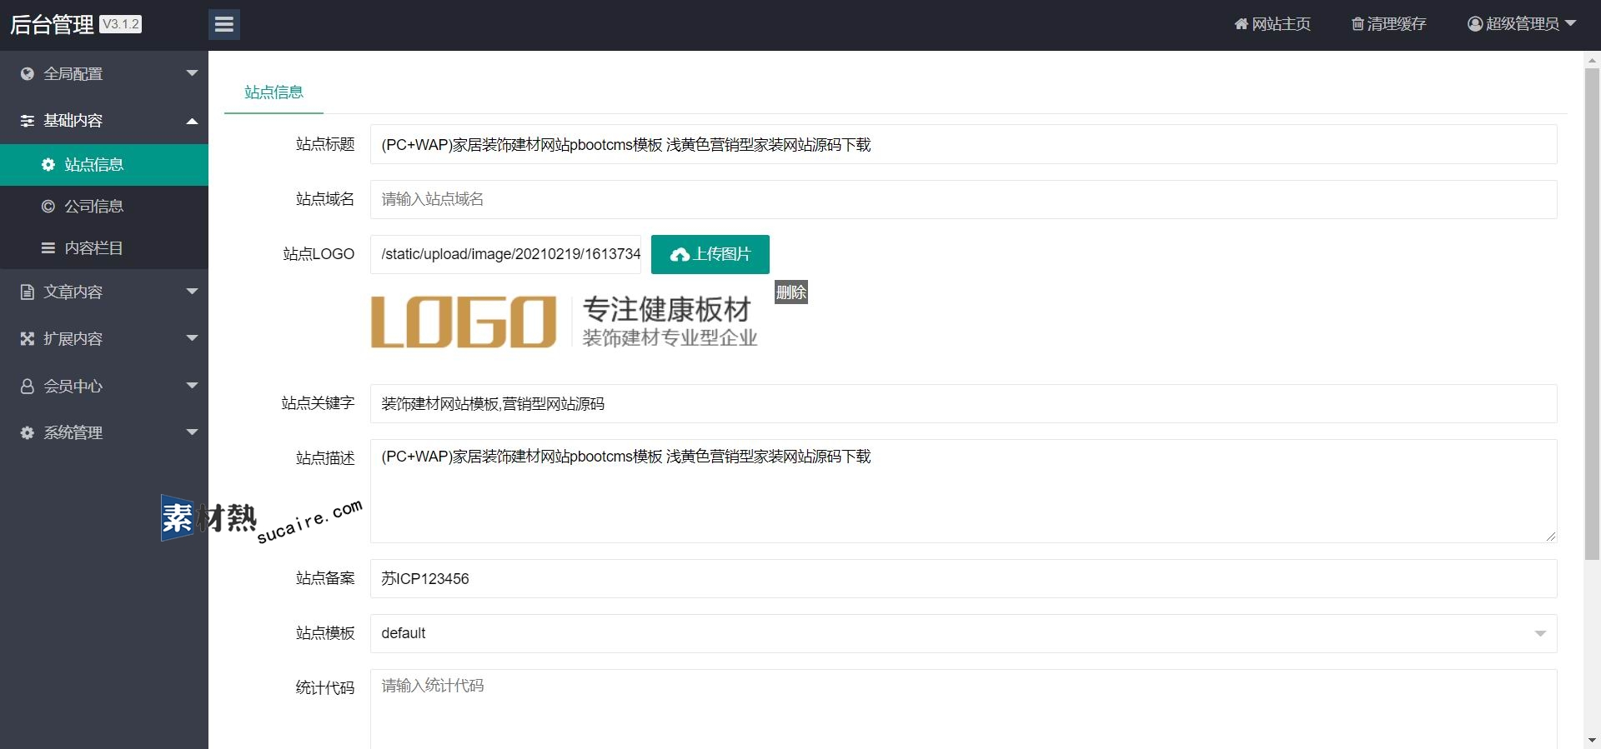Click the home icon for 网站主页
The width and height of the screenshot is (1601, 749).
pos(1241,24)
